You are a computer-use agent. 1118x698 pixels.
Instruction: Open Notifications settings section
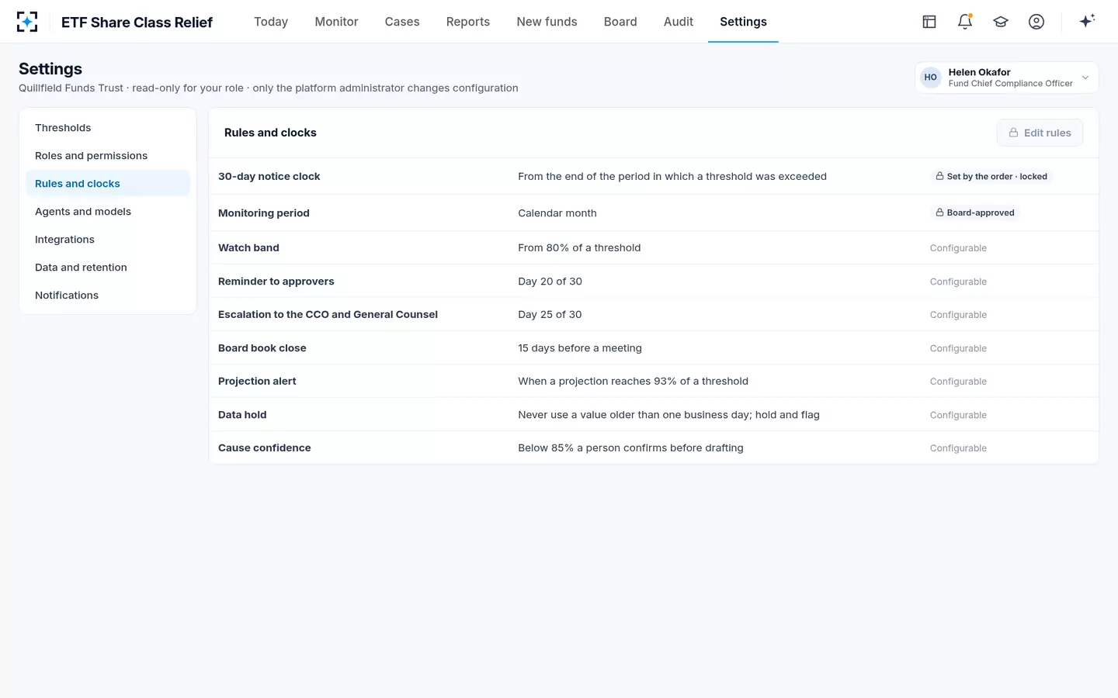pos(108,295)
